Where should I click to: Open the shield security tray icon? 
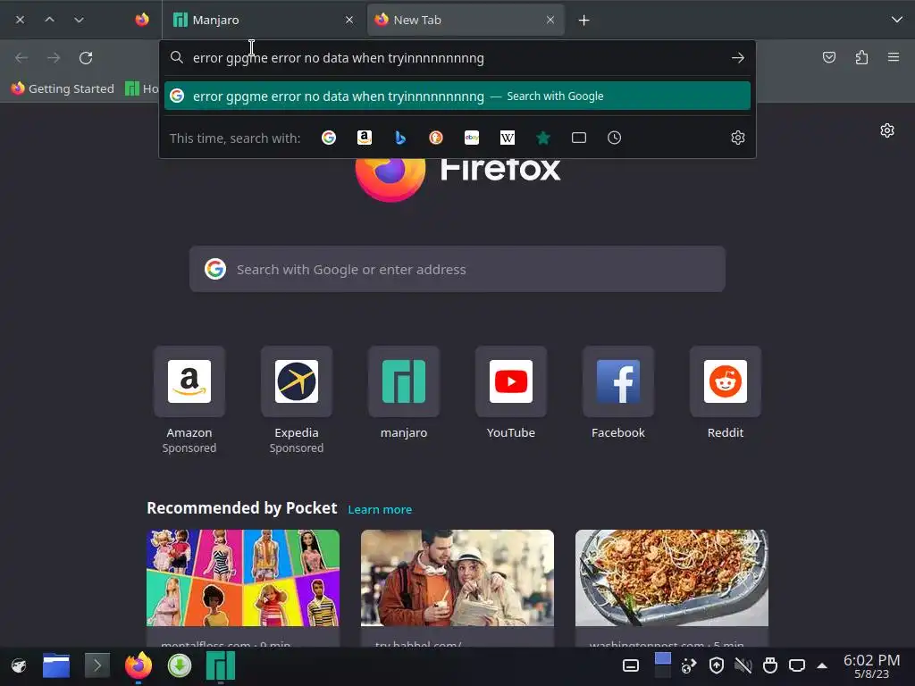(716, 665)
